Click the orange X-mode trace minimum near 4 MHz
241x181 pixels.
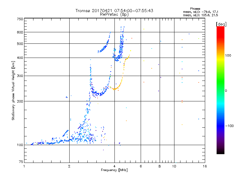click(x=114, y=89)
